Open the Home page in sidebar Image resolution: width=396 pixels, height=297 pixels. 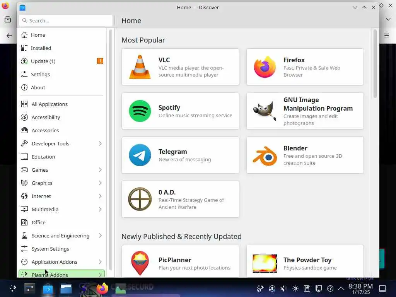coord(62,35)
